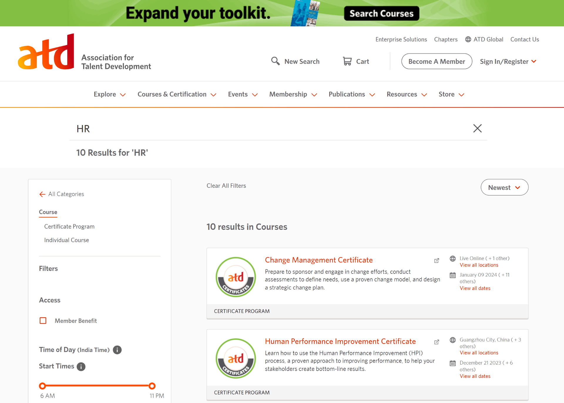Open the Resources navigation menu
The image size is (564, 403).
(406, 94)
